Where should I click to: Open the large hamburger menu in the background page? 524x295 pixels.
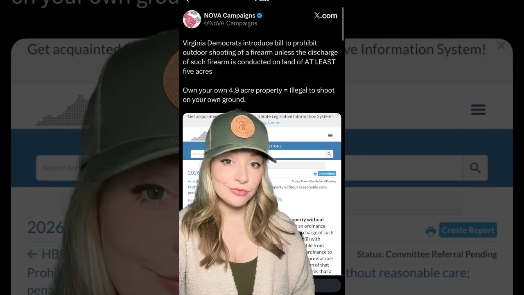[x=478, y=109]
